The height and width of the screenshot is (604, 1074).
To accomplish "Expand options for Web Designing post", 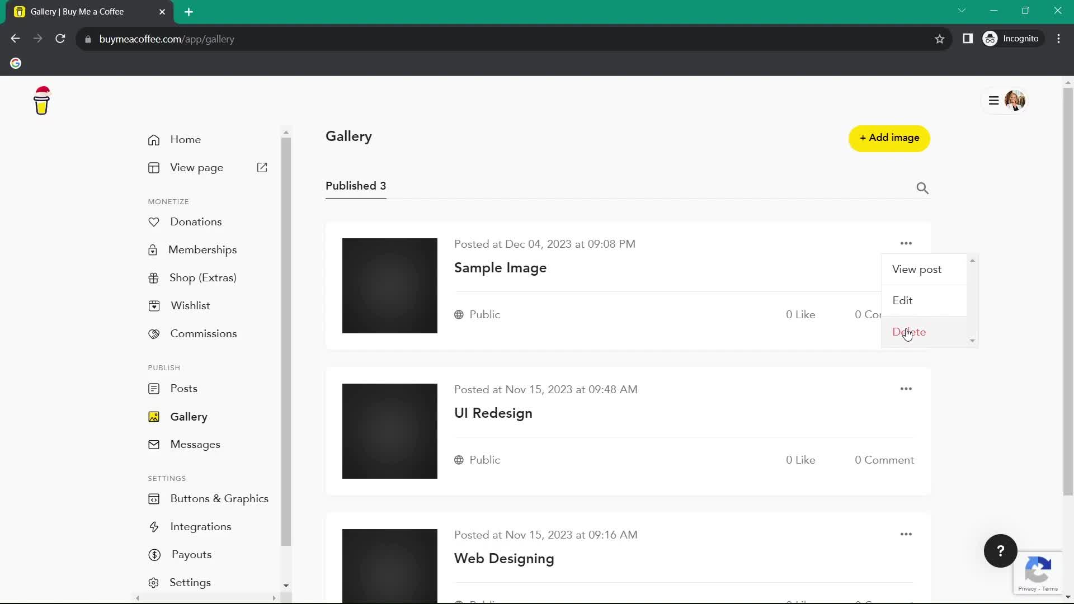I will pos(906,534).
